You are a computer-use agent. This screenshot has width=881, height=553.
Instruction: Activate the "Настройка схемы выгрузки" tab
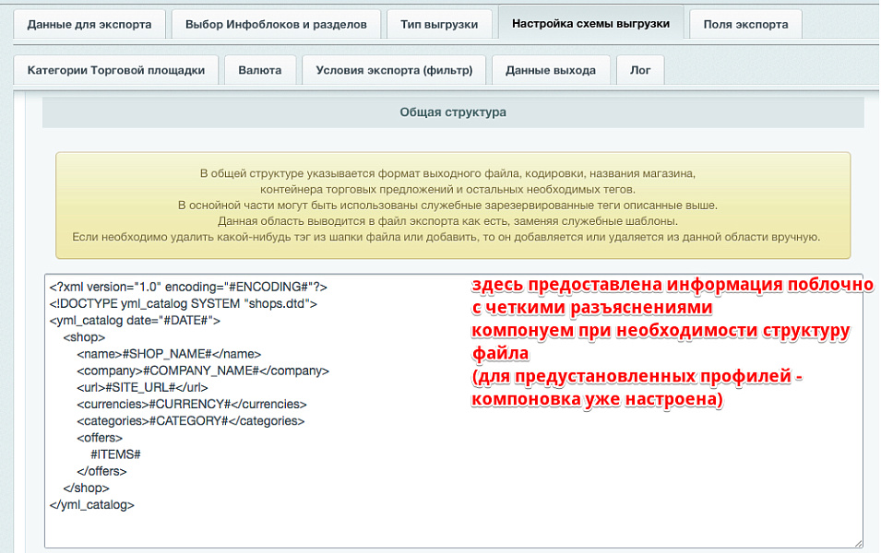point(589,23)
